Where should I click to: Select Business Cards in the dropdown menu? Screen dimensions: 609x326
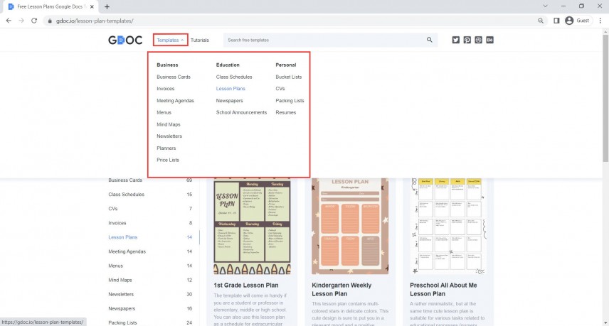[x=174, y=77]
